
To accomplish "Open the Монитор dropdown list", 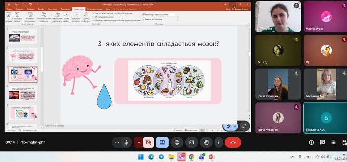I will tap(176, 14).
